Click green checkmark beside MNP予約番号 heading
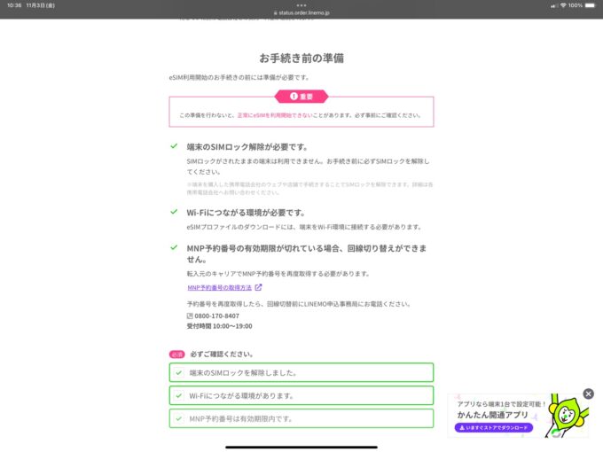Viewport: 603px width, 452px height. click(x=175, y=247)
